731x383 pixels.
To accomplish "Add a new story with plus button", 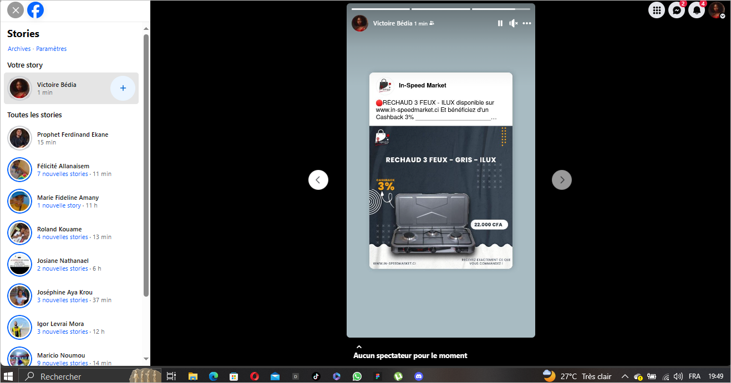I will coord(123,89).
